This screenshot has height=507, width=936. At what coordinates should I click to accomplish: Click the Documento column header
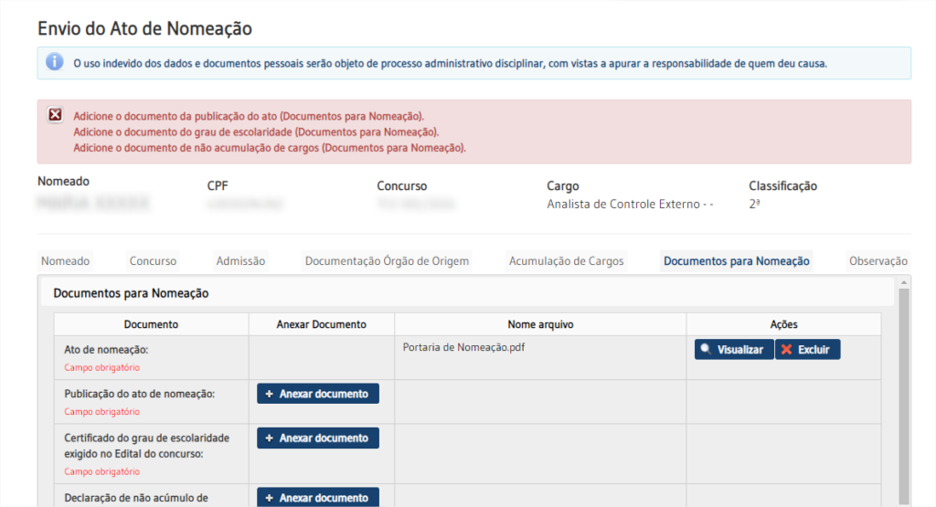click(151, 324)
